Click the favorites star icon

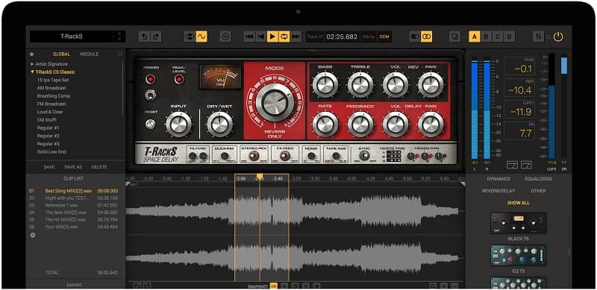(31, 54)
